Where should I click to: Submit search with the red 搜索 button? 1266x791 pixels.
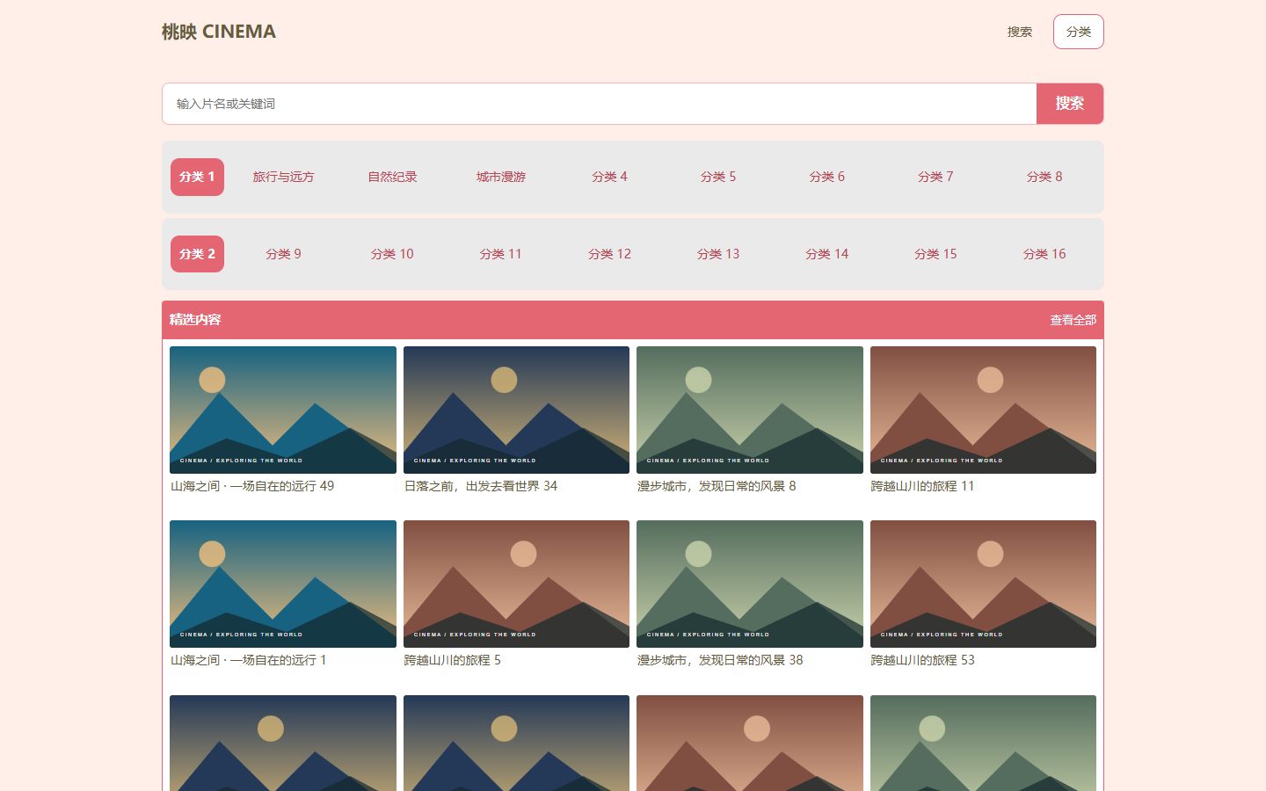[x=1070, y=104]
